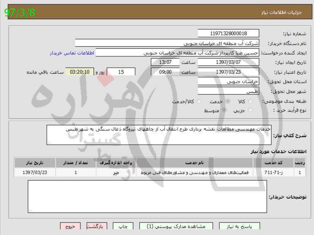The width and height of the screenshot is (314, 235).
Task: Click the شرح کلی نیاز text area
Action: tap(159, 135)
